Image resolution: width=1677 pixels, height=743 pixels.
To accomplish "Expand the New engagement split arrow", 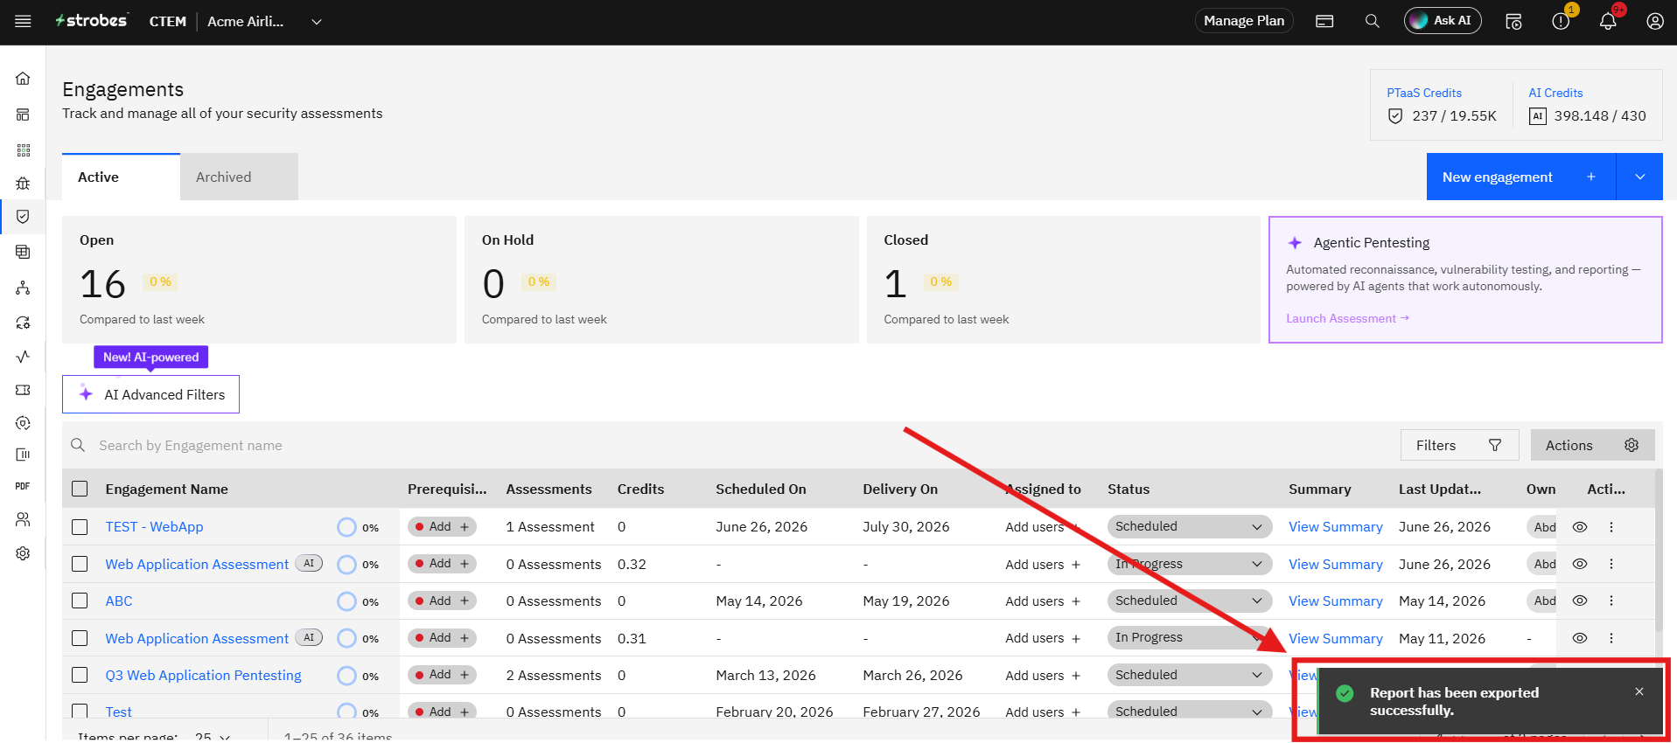I will [1640, 177].
